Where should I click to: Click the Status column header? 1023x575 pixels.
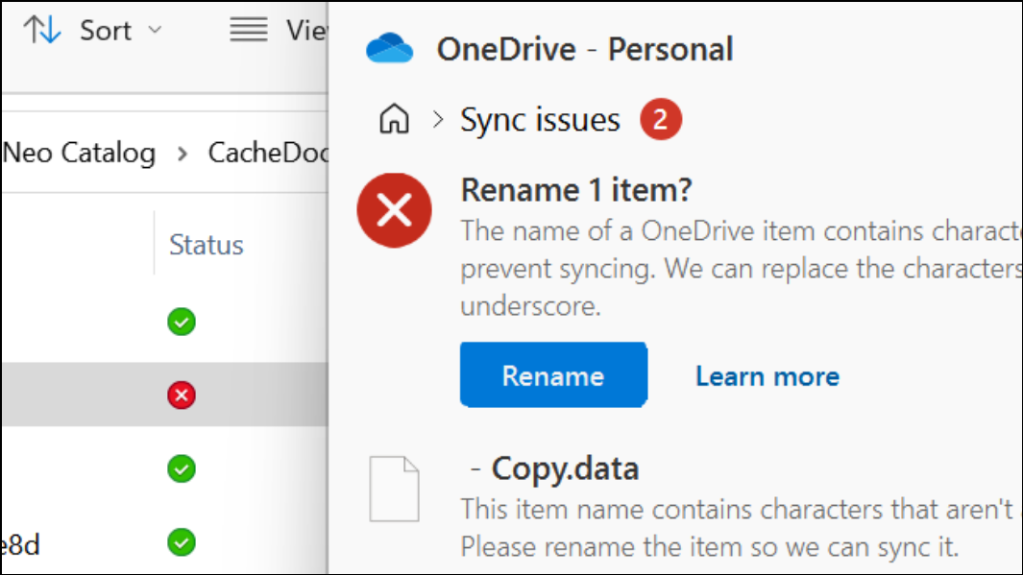coord(205,245)
